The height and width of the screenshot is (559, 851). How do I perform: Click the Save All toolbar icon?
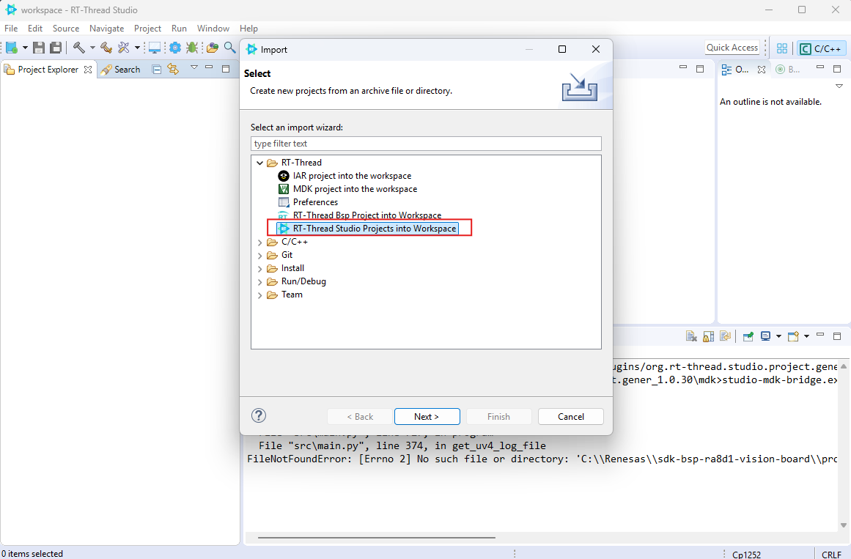56,48
